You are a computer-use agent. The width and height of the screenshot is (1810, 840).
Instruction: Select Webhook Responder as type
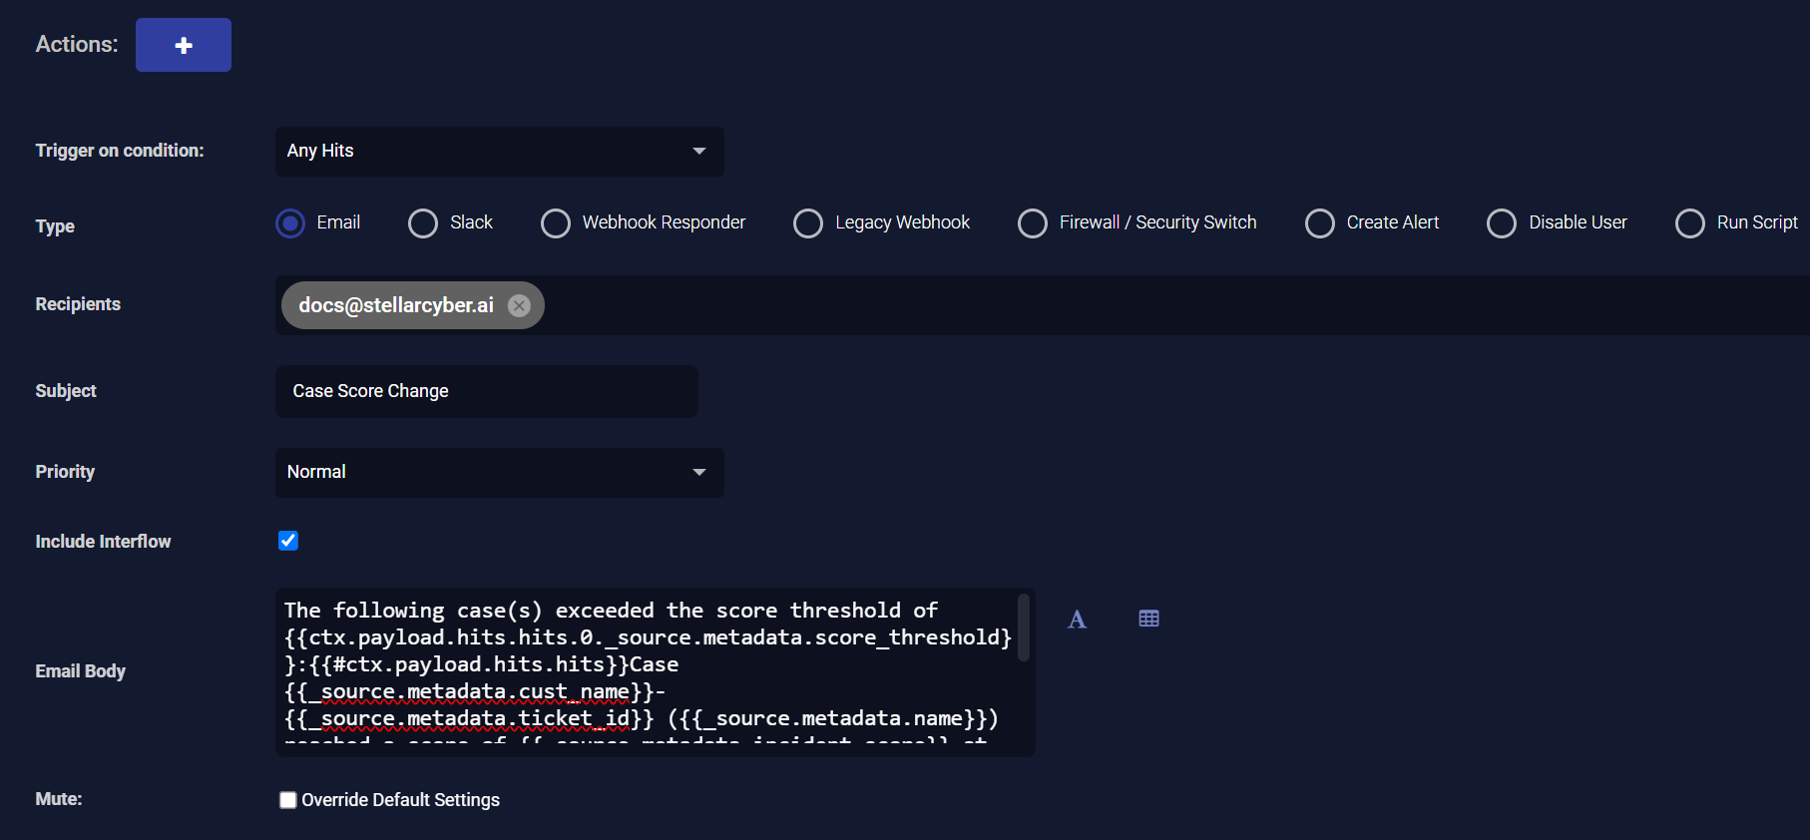point(556,223)
